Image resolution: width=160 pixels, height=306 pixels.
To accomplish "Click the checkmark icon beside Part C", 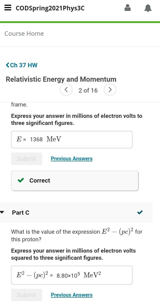I will click(x=140, y=212).
